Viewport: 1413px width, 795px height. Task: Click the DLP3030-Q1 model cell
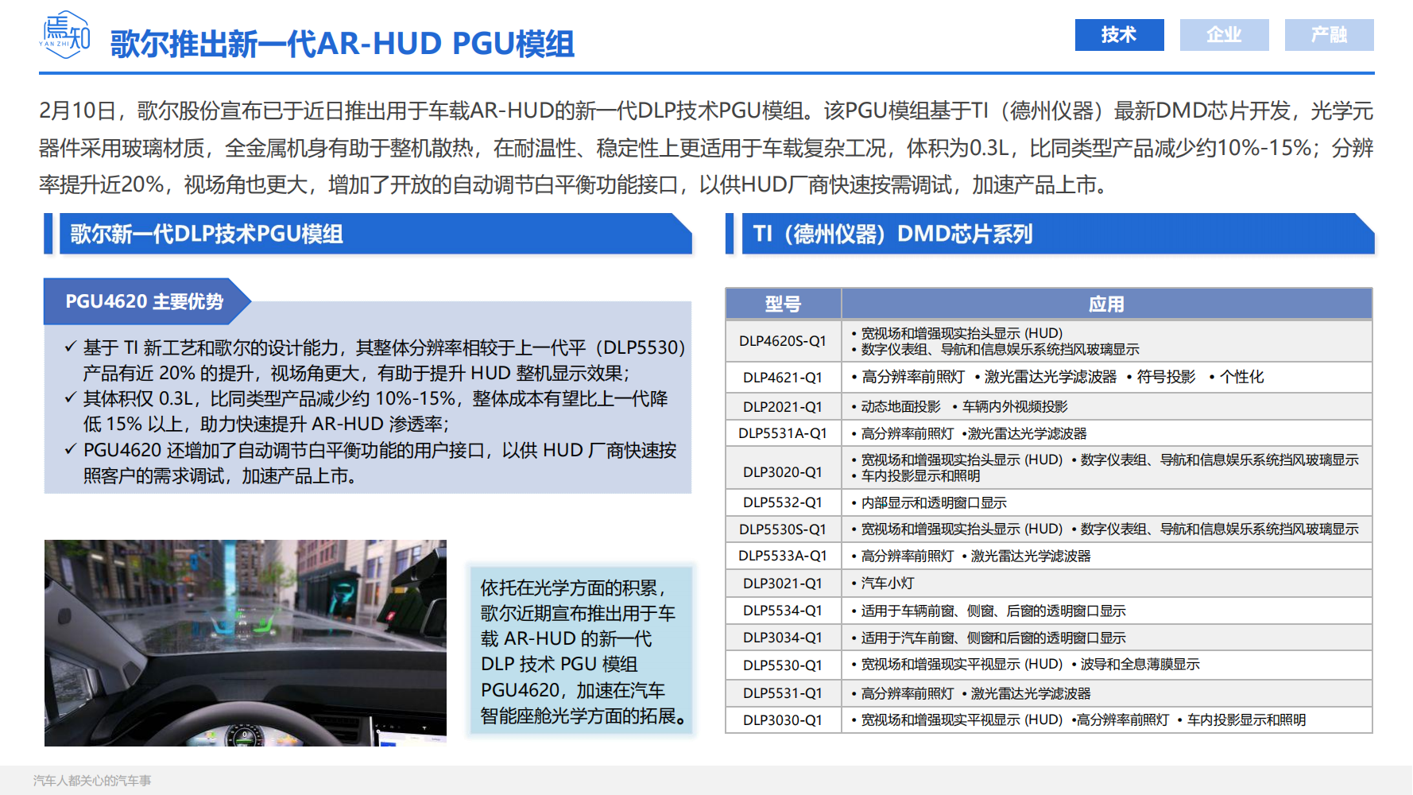point(783,720)
